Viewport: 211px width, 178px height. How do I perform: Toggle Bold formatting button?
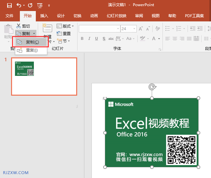coord(82,39)
